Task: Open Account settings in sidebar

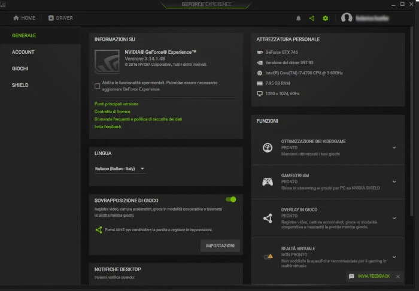Action: [23, 52]
